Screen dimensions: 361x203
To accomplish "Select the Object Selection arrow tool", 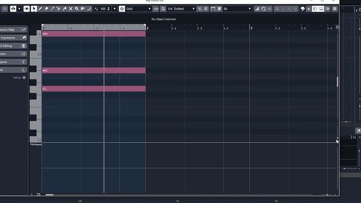I will coord(34,9).
